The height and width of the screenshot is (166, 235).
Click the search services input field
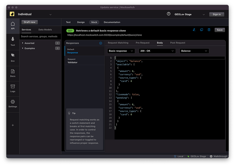40,37
